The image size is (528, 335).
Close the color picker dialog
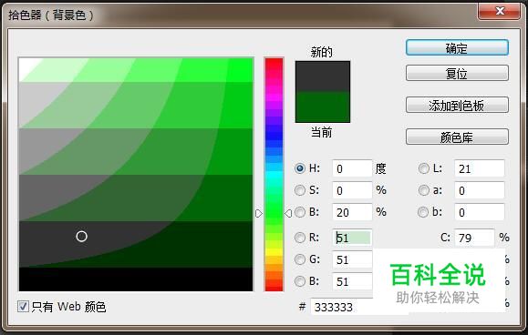pyautogui.click(x=499, y=12)
